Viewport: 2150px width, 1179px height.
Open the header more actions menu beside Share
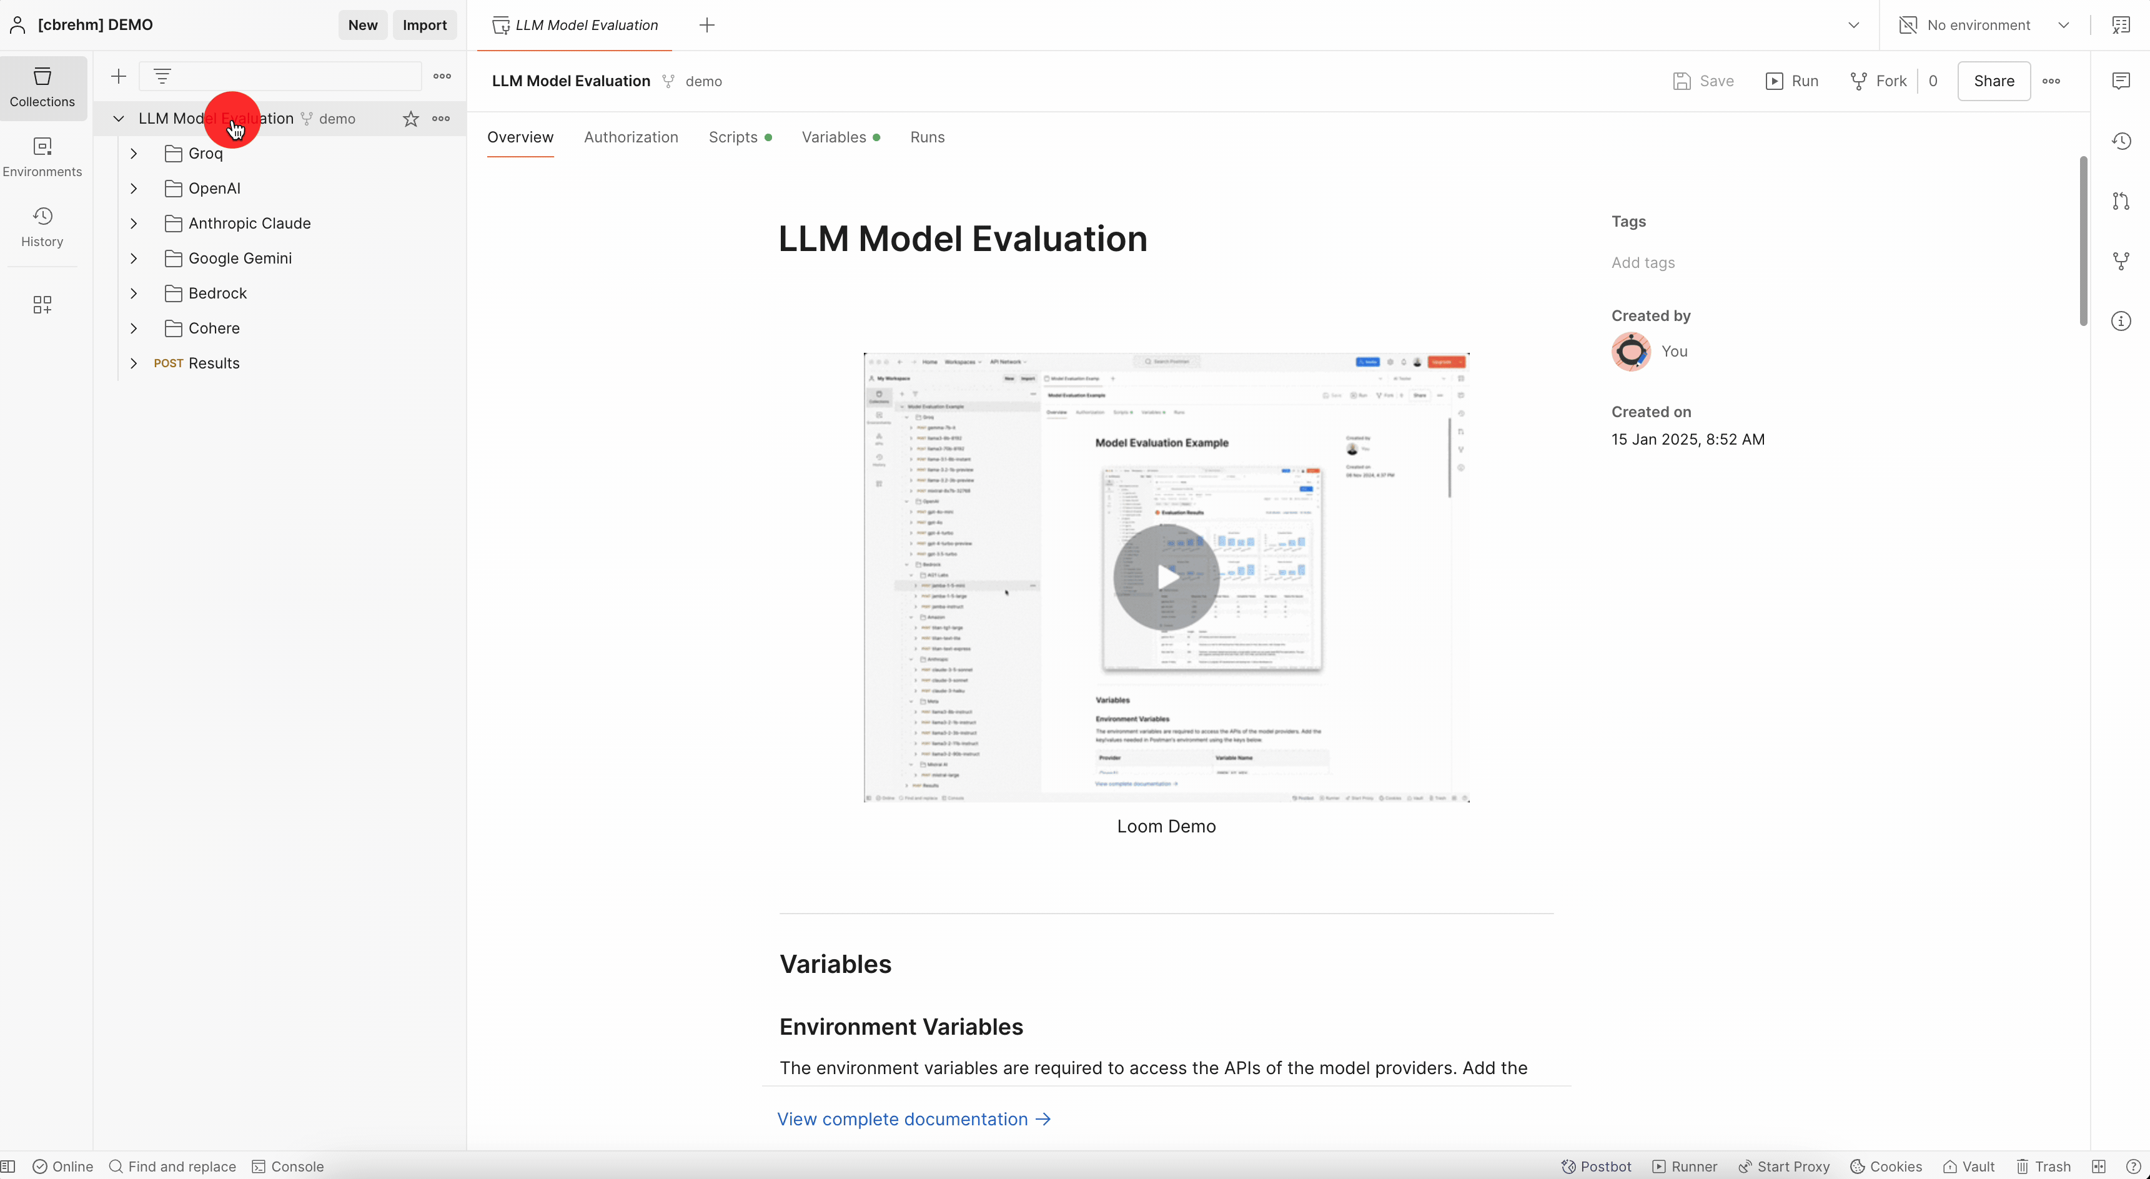coord(2051,81)
